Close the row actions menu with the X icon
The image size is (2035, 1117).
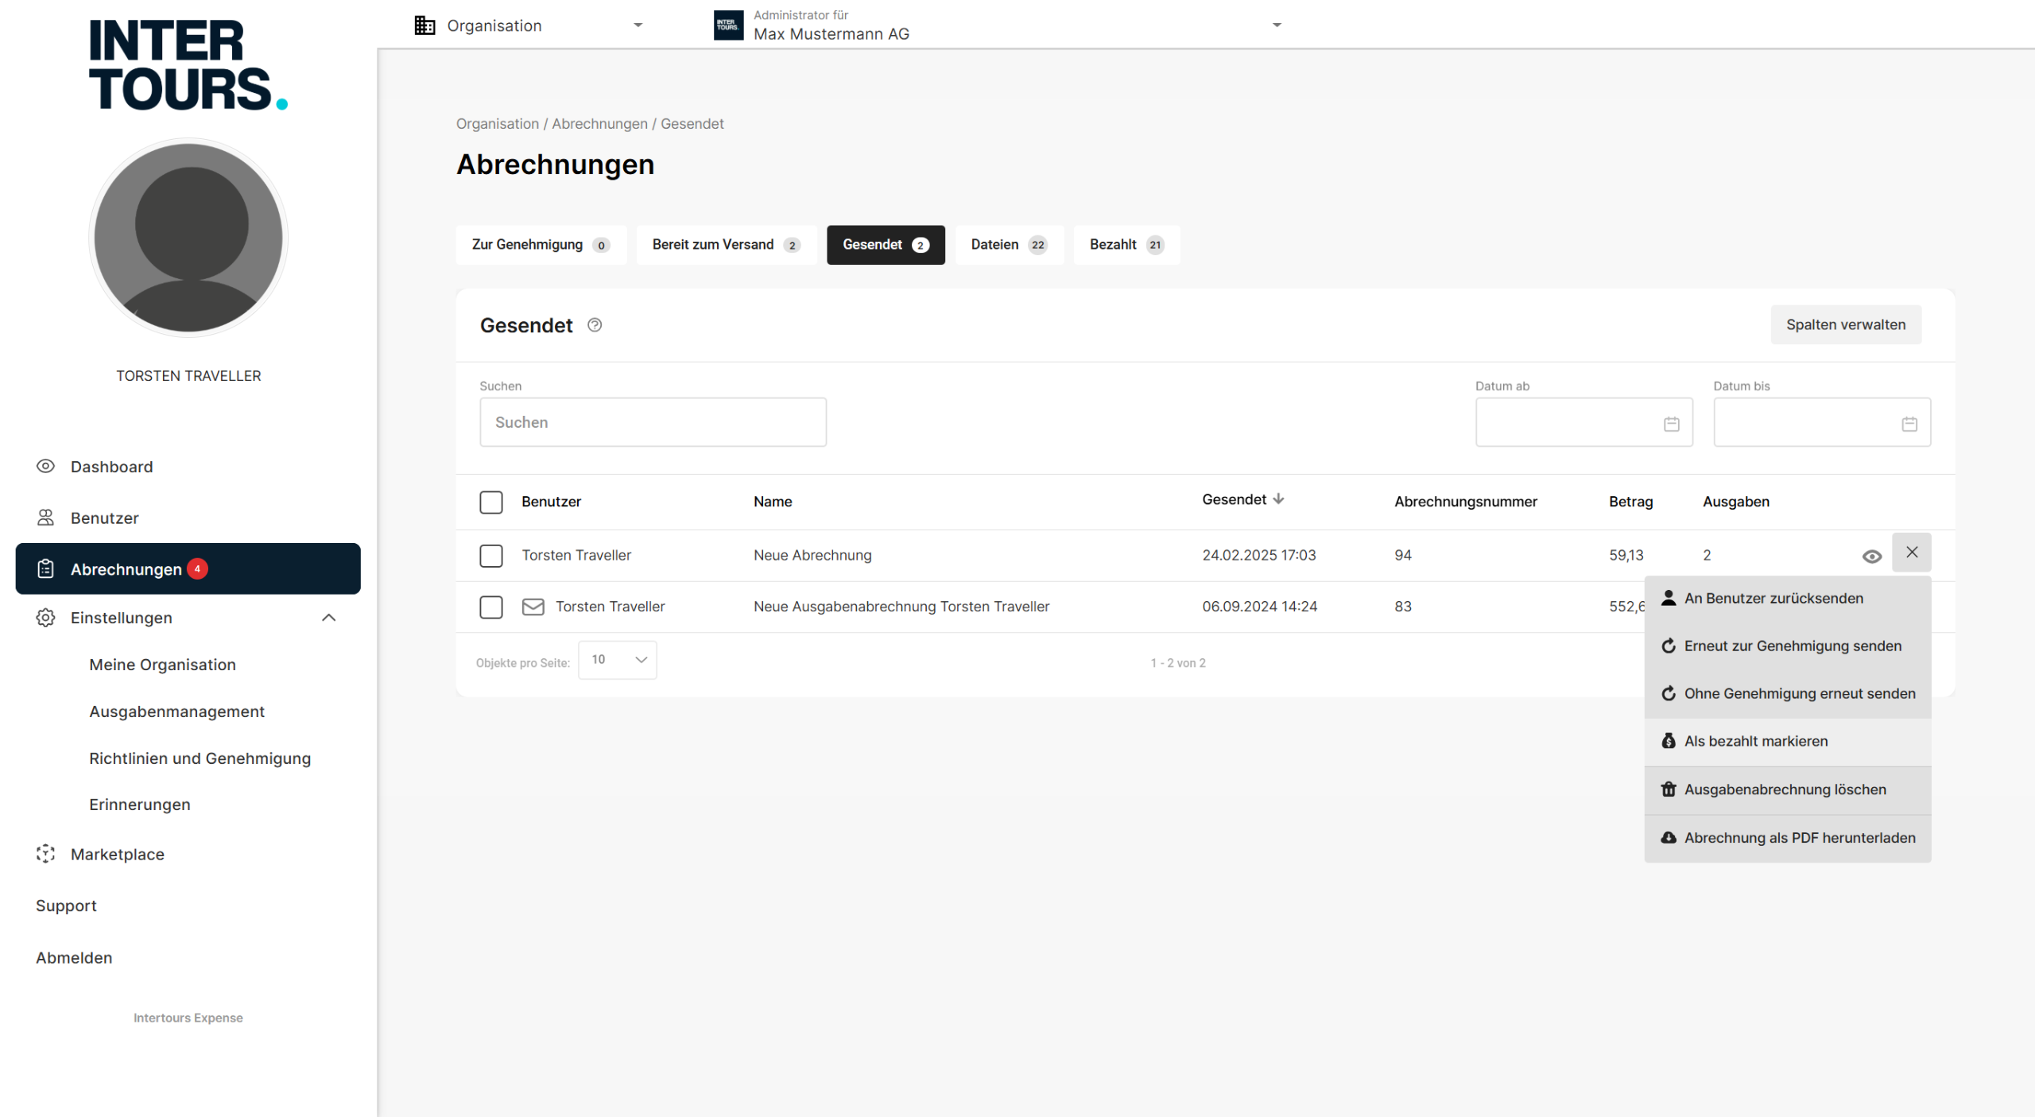1911,553
